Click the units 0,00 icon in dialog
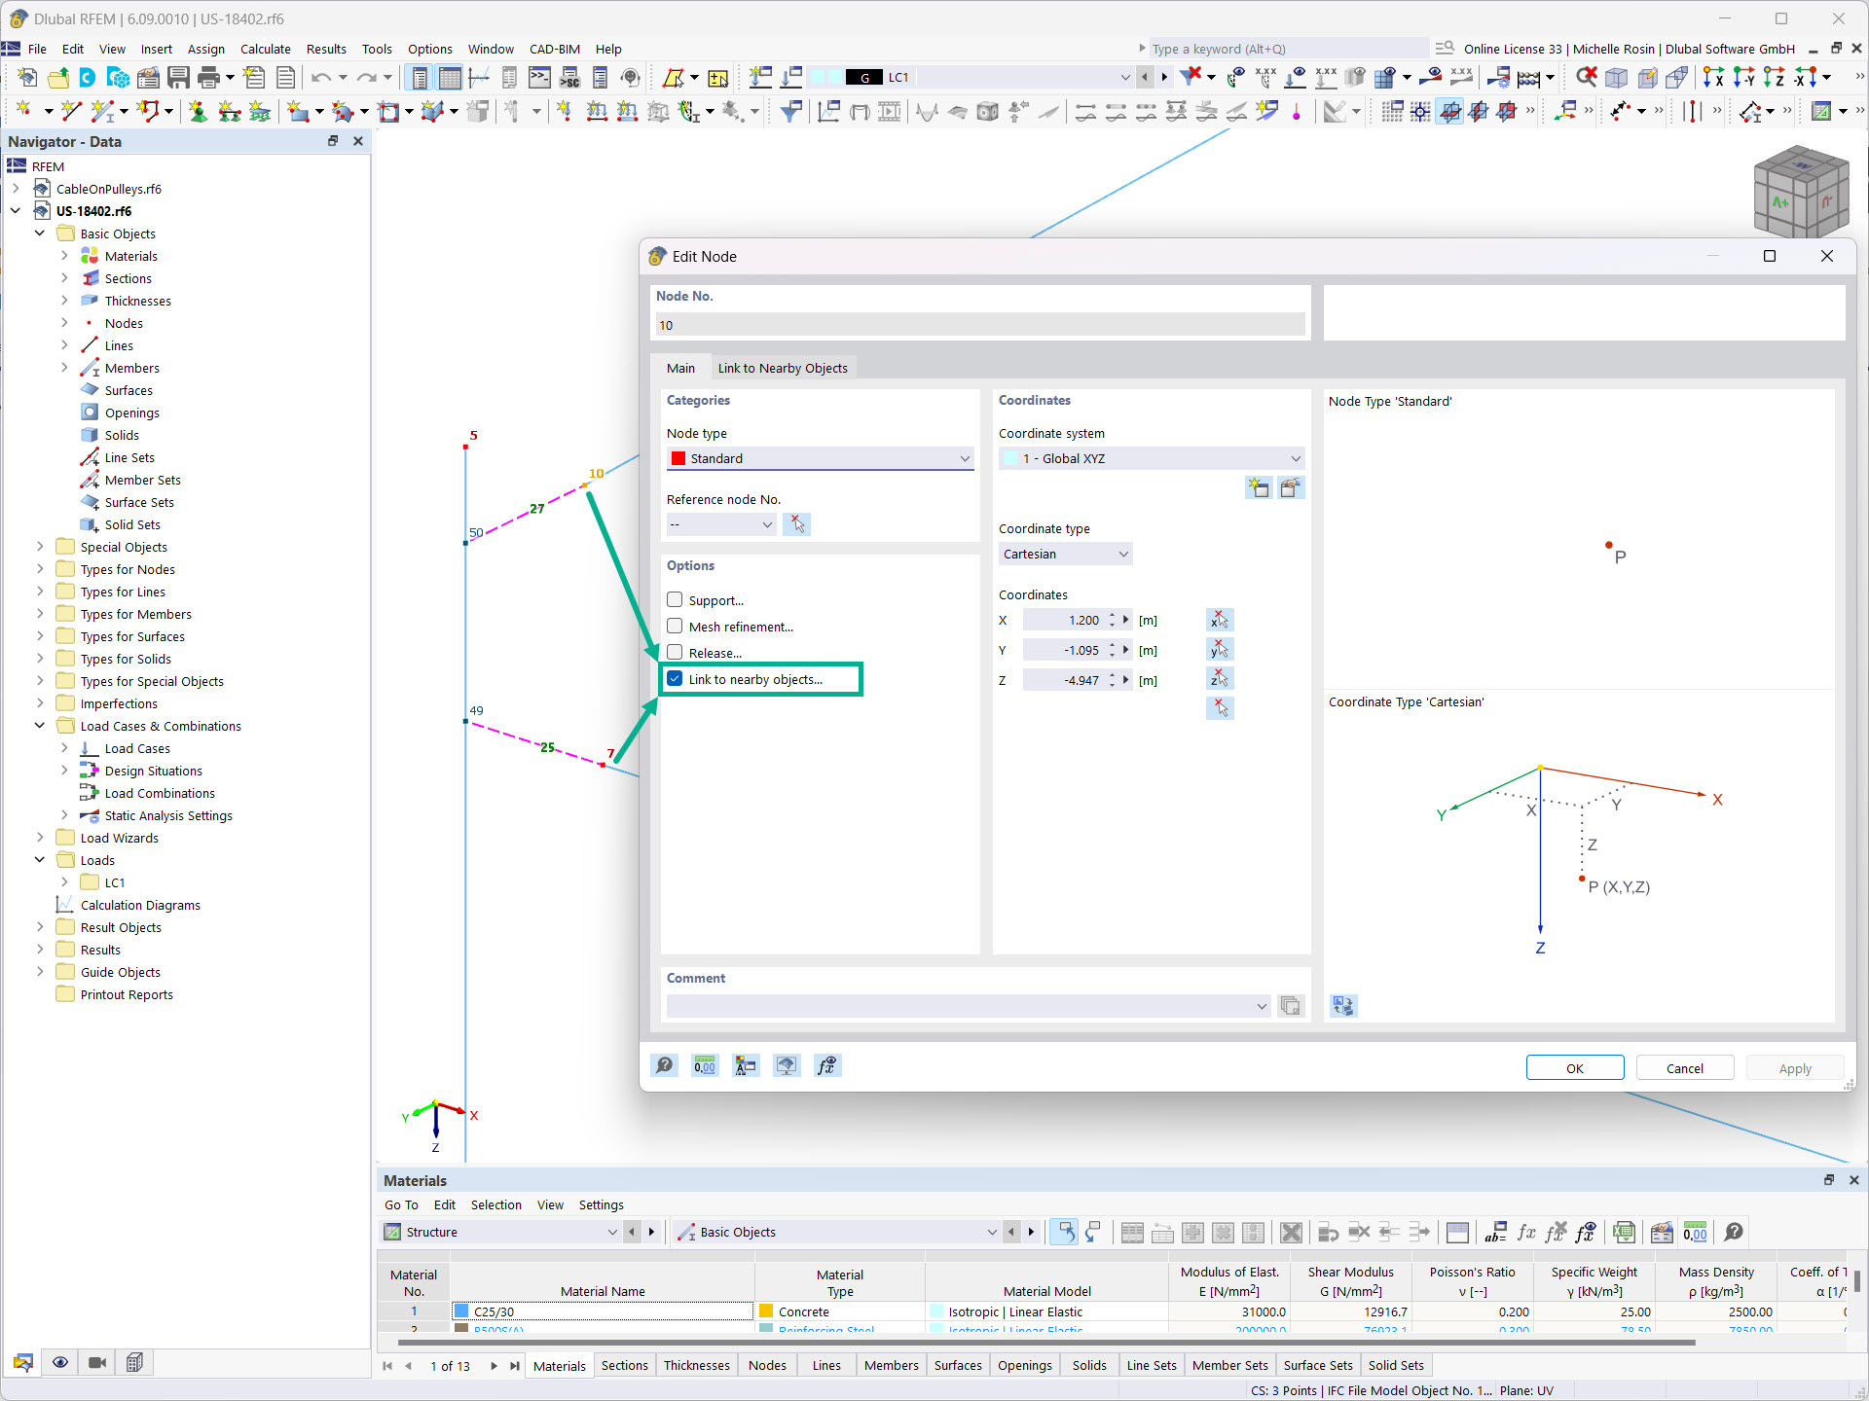1869x1401 pixels. (705, 1066)
